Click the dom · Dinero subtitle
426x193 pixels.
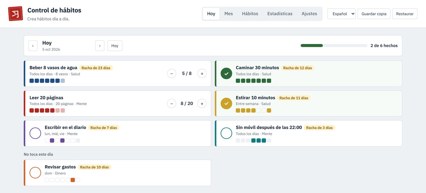[55, 173]
